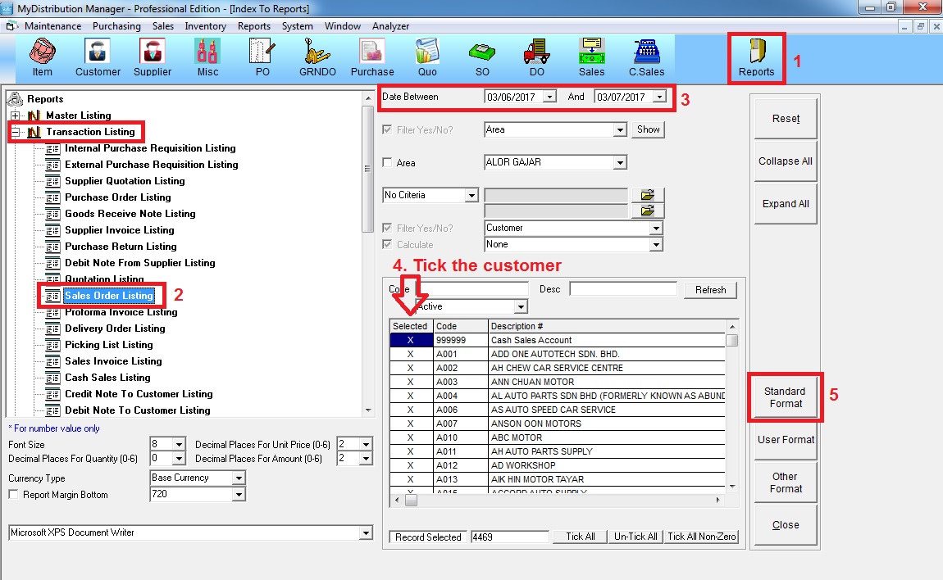943x580 pixels.
Task: Click the Standard Format button
Action: pos(785,397)
